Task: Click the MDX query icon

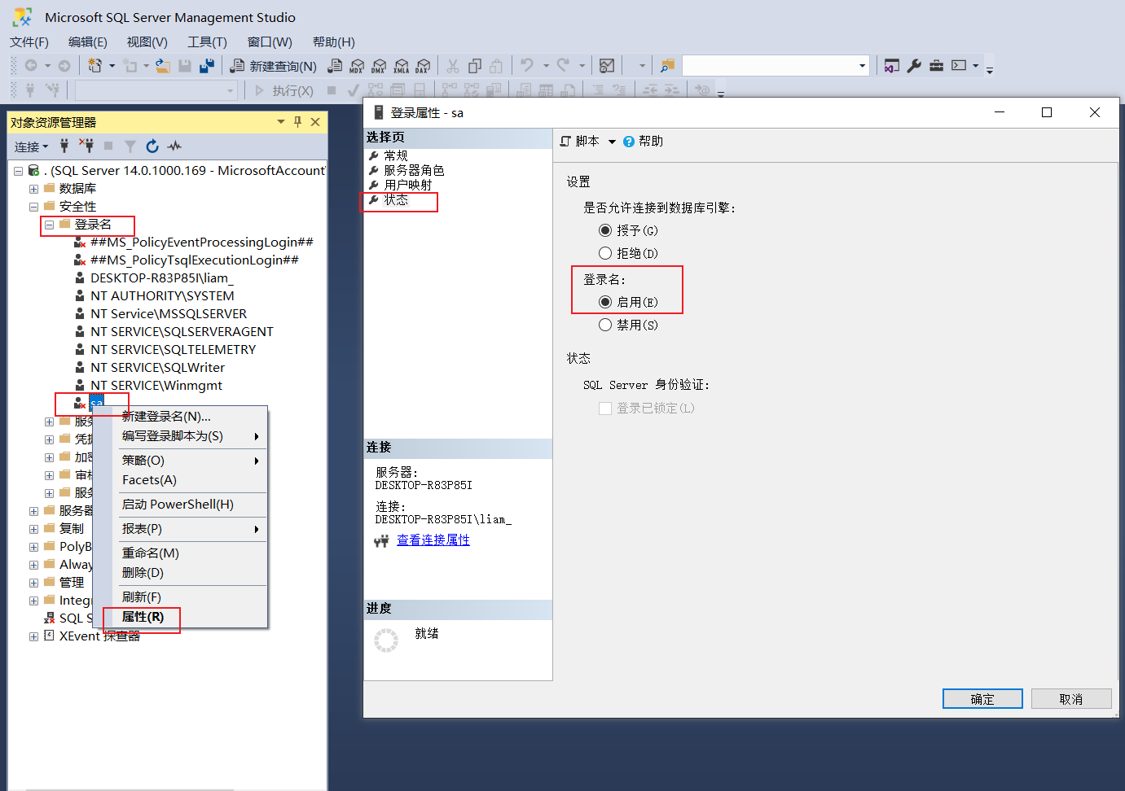Action: tap(357, 66)
